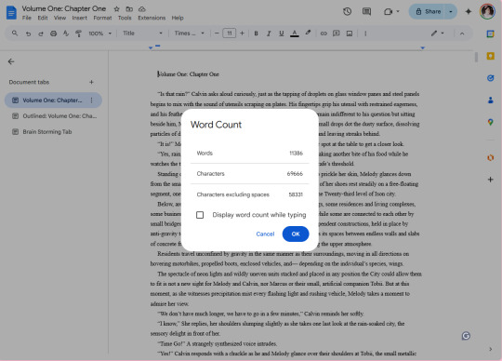Open the View menu
Image resolution: width=502 pixels, height=361 pixels.
point(59,18)
